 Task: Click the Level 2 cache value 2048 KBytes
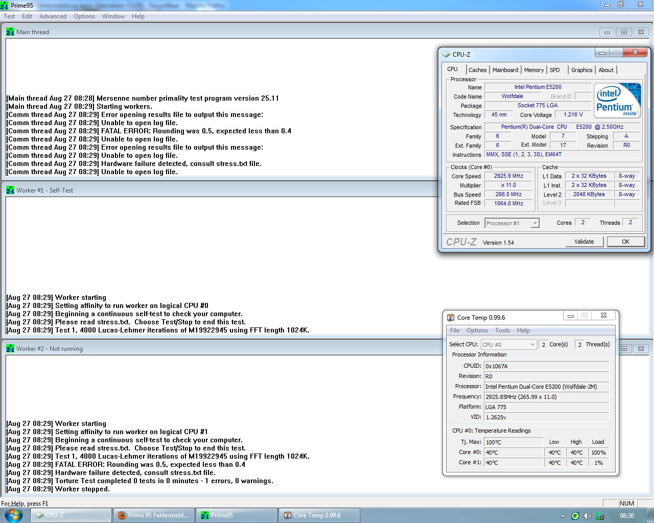tap(589, 195)
